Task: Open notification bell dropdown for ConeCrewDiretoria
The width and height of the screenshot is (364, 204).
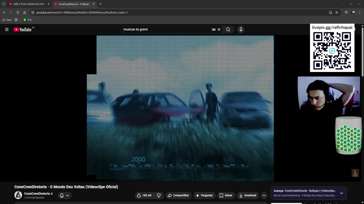Action: (65, 195)
